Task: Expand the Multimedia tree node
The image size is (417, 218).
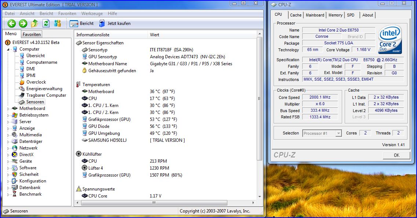Action: coord(8,135)
